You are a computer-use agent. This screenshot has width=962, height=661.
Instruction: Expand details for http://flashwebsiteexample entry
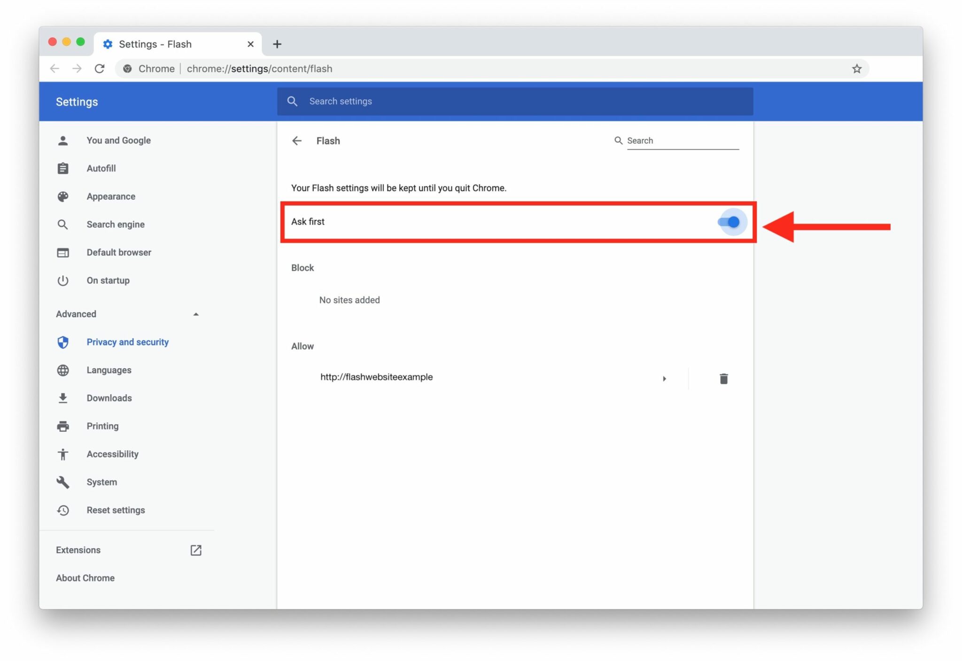pos(665,378)
